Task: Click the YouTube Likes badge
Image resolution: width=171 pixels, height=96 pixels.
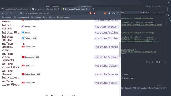Action: pos(27,65)
